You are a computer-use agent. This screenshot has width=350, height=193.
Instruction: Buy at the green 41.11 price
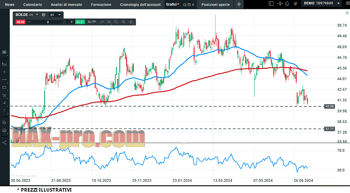click(x=80, y=22)
